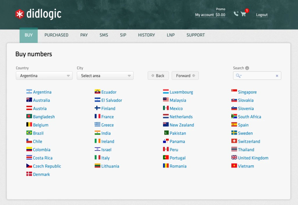Image resolution: width=298 pixels, height=205 pixels.
Task: Click the $0.00 balance link
Action: pyautogui.click(x=221, y=15)
